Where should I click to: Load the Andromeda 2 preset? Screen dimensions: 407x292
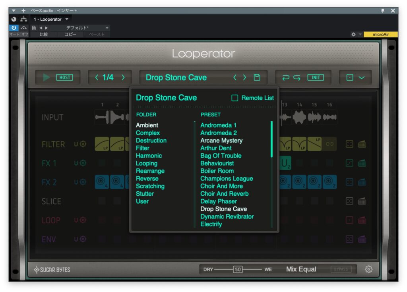coord(219,133)
